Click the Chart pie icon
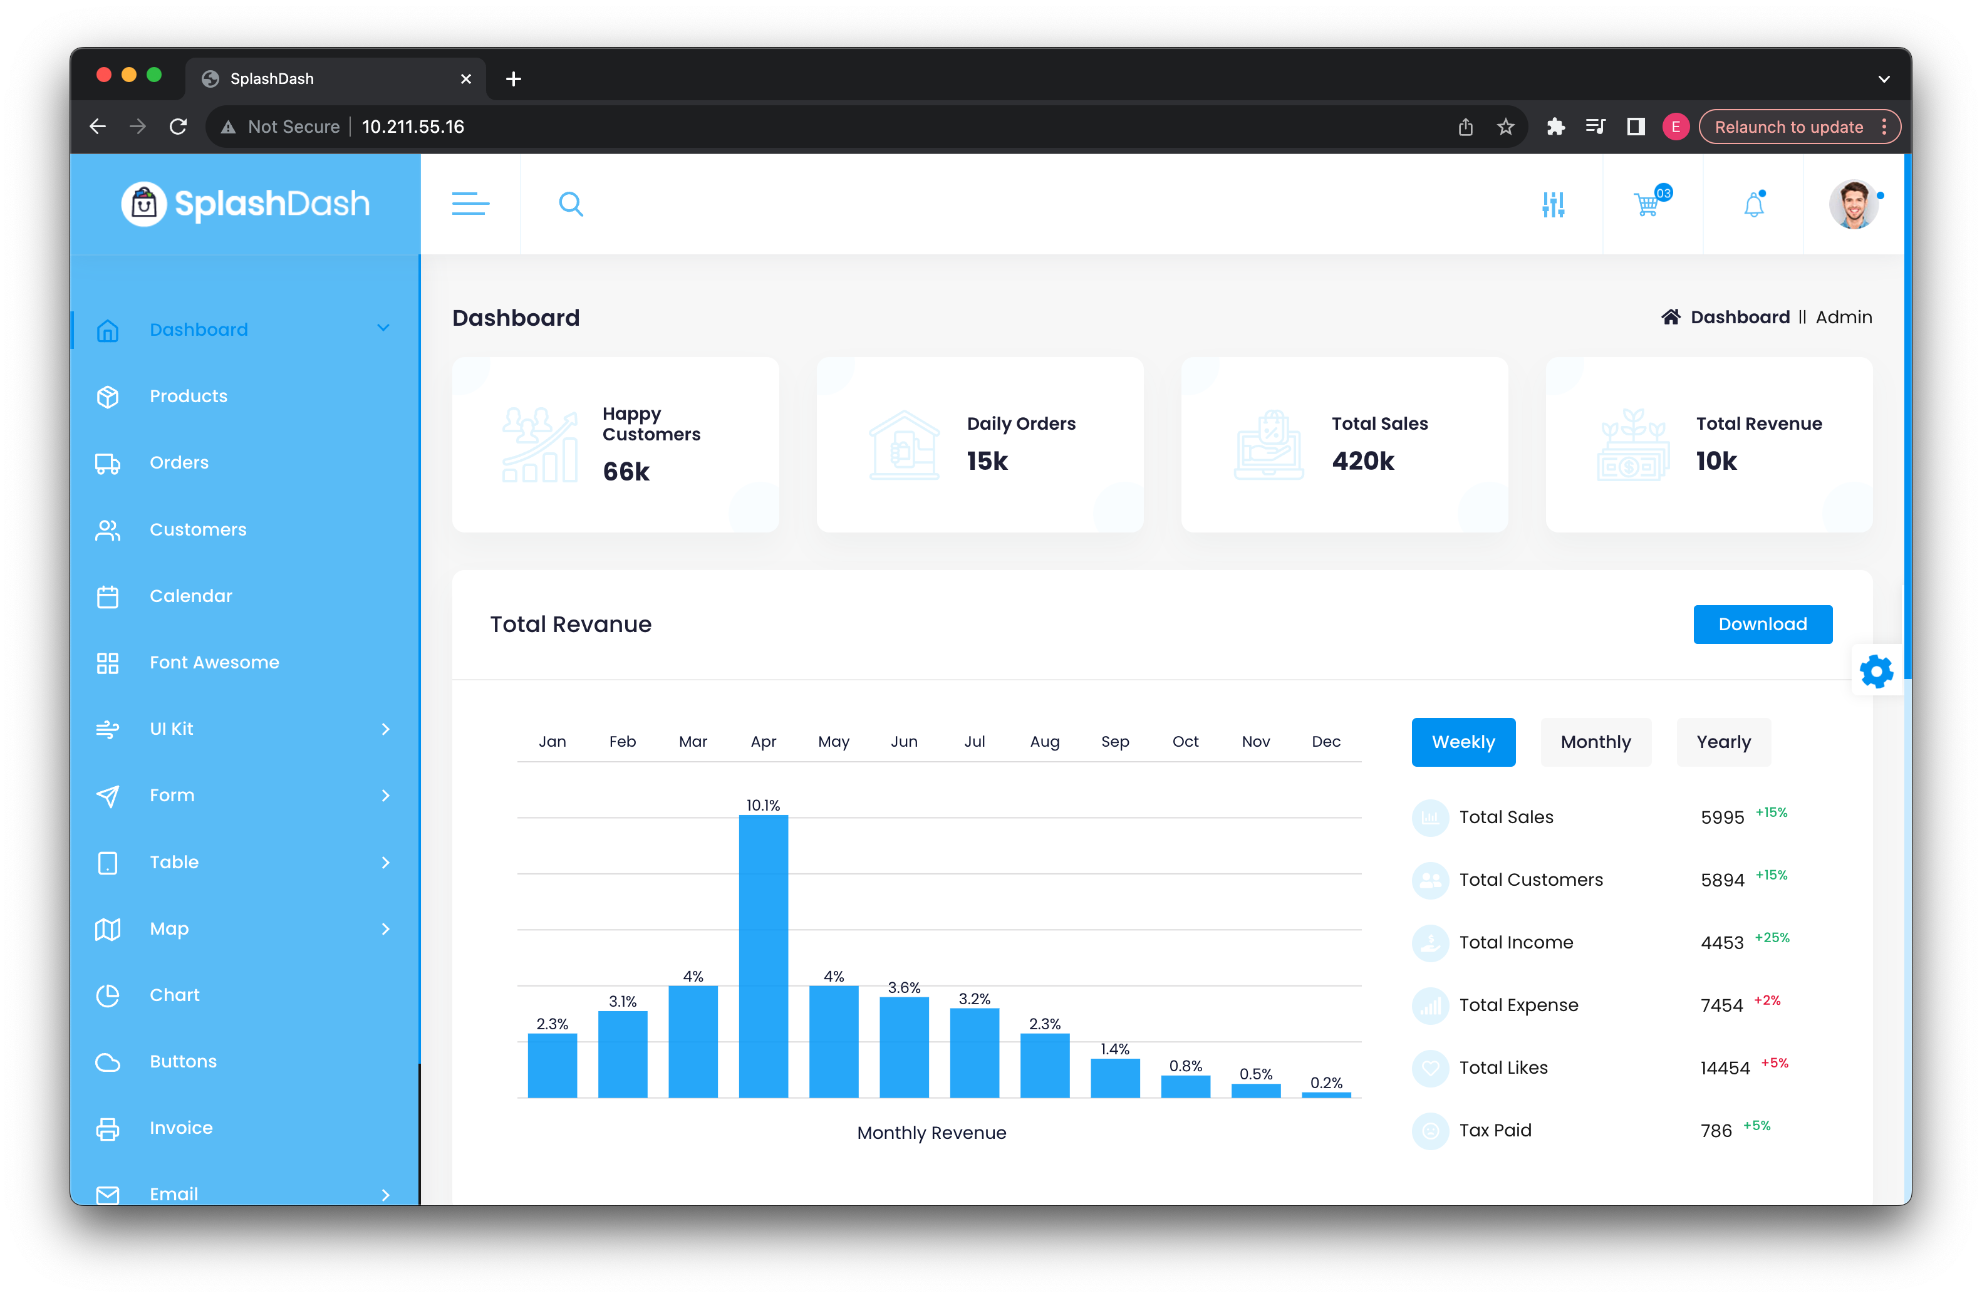Viewport: 1982px width, 1298px height. coord(107,995)
